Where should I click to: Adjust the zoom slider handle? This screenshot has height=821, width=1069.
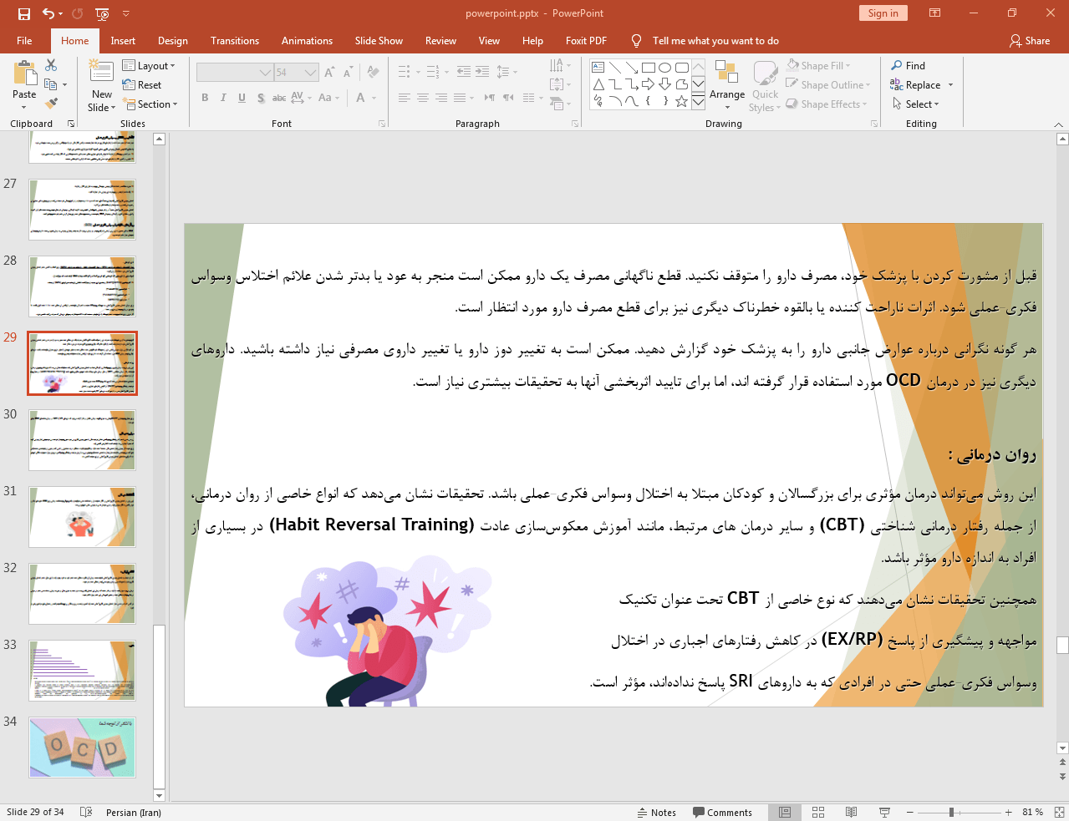[951, 812]
